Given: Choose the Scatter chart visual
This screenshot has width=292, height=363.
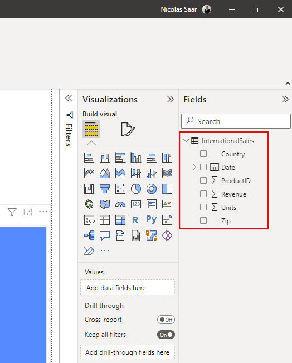Looking at the screenshot, I should 120,189.
